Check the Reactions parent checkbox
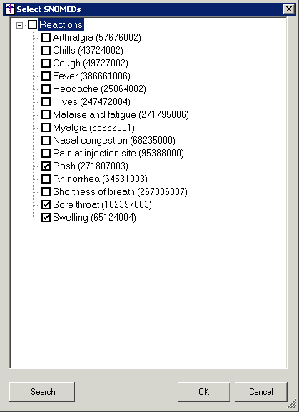The height and width of the screenshot is (412, 299). pyautogui.click(x=33, y=25)
